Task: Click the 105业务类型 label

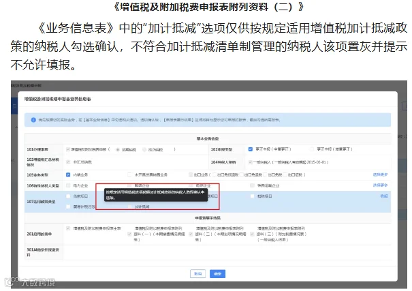Action: [x=37, y=175]
